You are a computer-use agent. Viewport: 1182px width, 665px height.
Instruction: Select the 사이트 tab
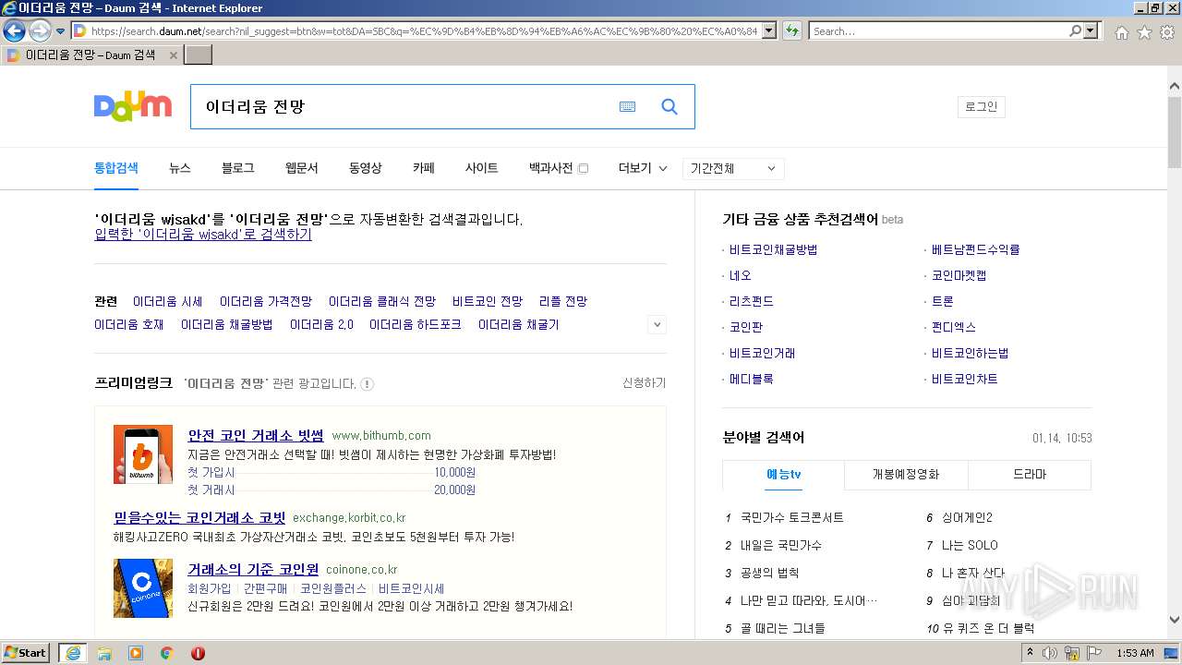(x=482, y=168)
